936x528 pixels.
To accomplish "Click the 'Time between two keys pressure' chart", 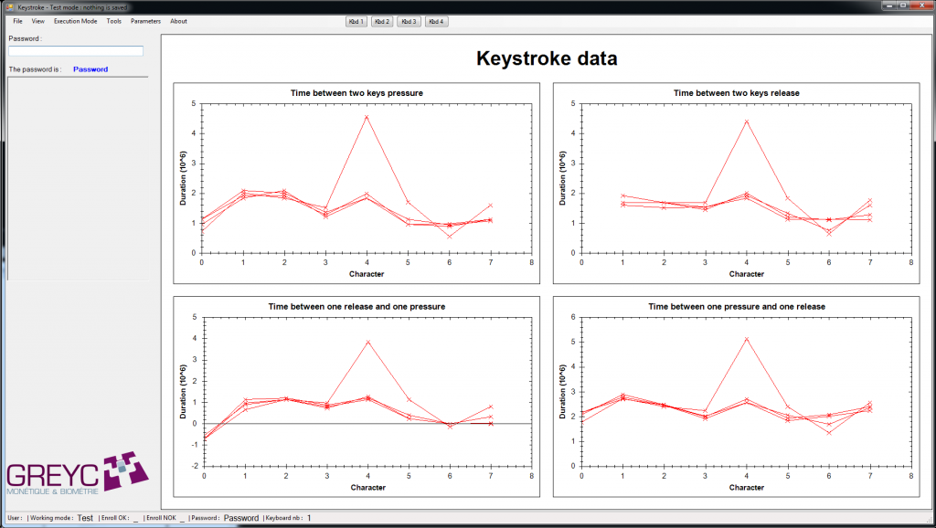I will click(356, 183).
